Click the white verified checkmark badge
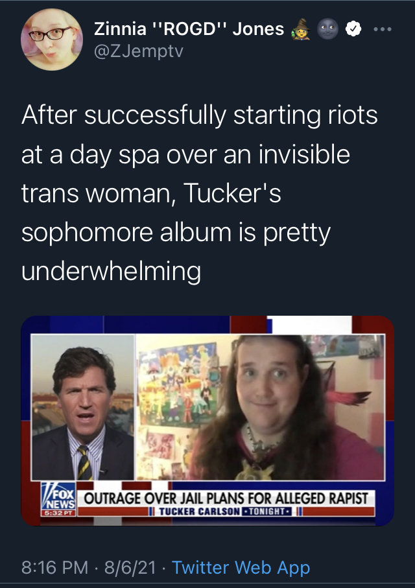 tap(353, 29)
